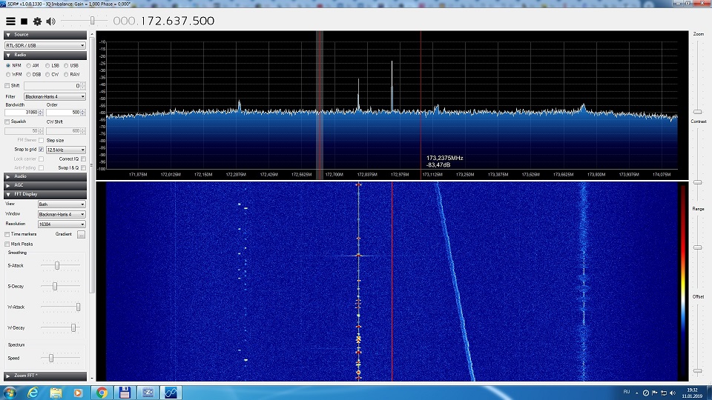Adjust the S-Decay slider
This screenshot has width=712, height=400.
coord(55,286)
